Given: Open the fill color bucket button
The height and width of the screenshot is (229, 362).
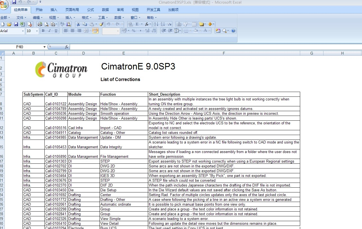Looking at the screenshot, I should tap(197, 31).
